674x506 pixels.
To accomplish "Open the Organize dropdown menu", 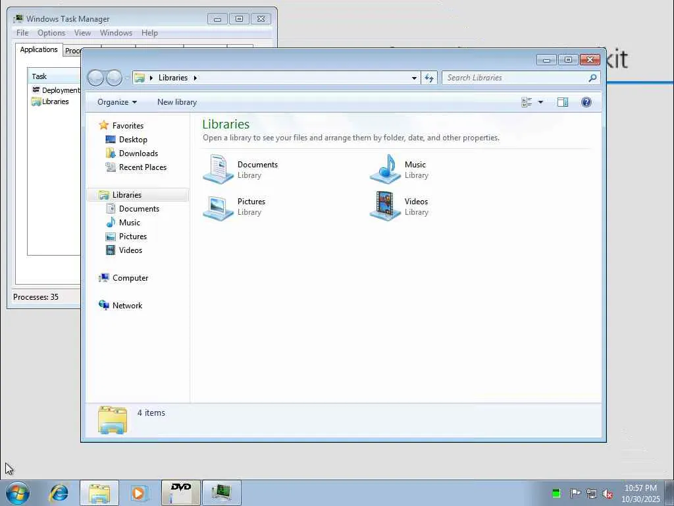I will (117, 102).
